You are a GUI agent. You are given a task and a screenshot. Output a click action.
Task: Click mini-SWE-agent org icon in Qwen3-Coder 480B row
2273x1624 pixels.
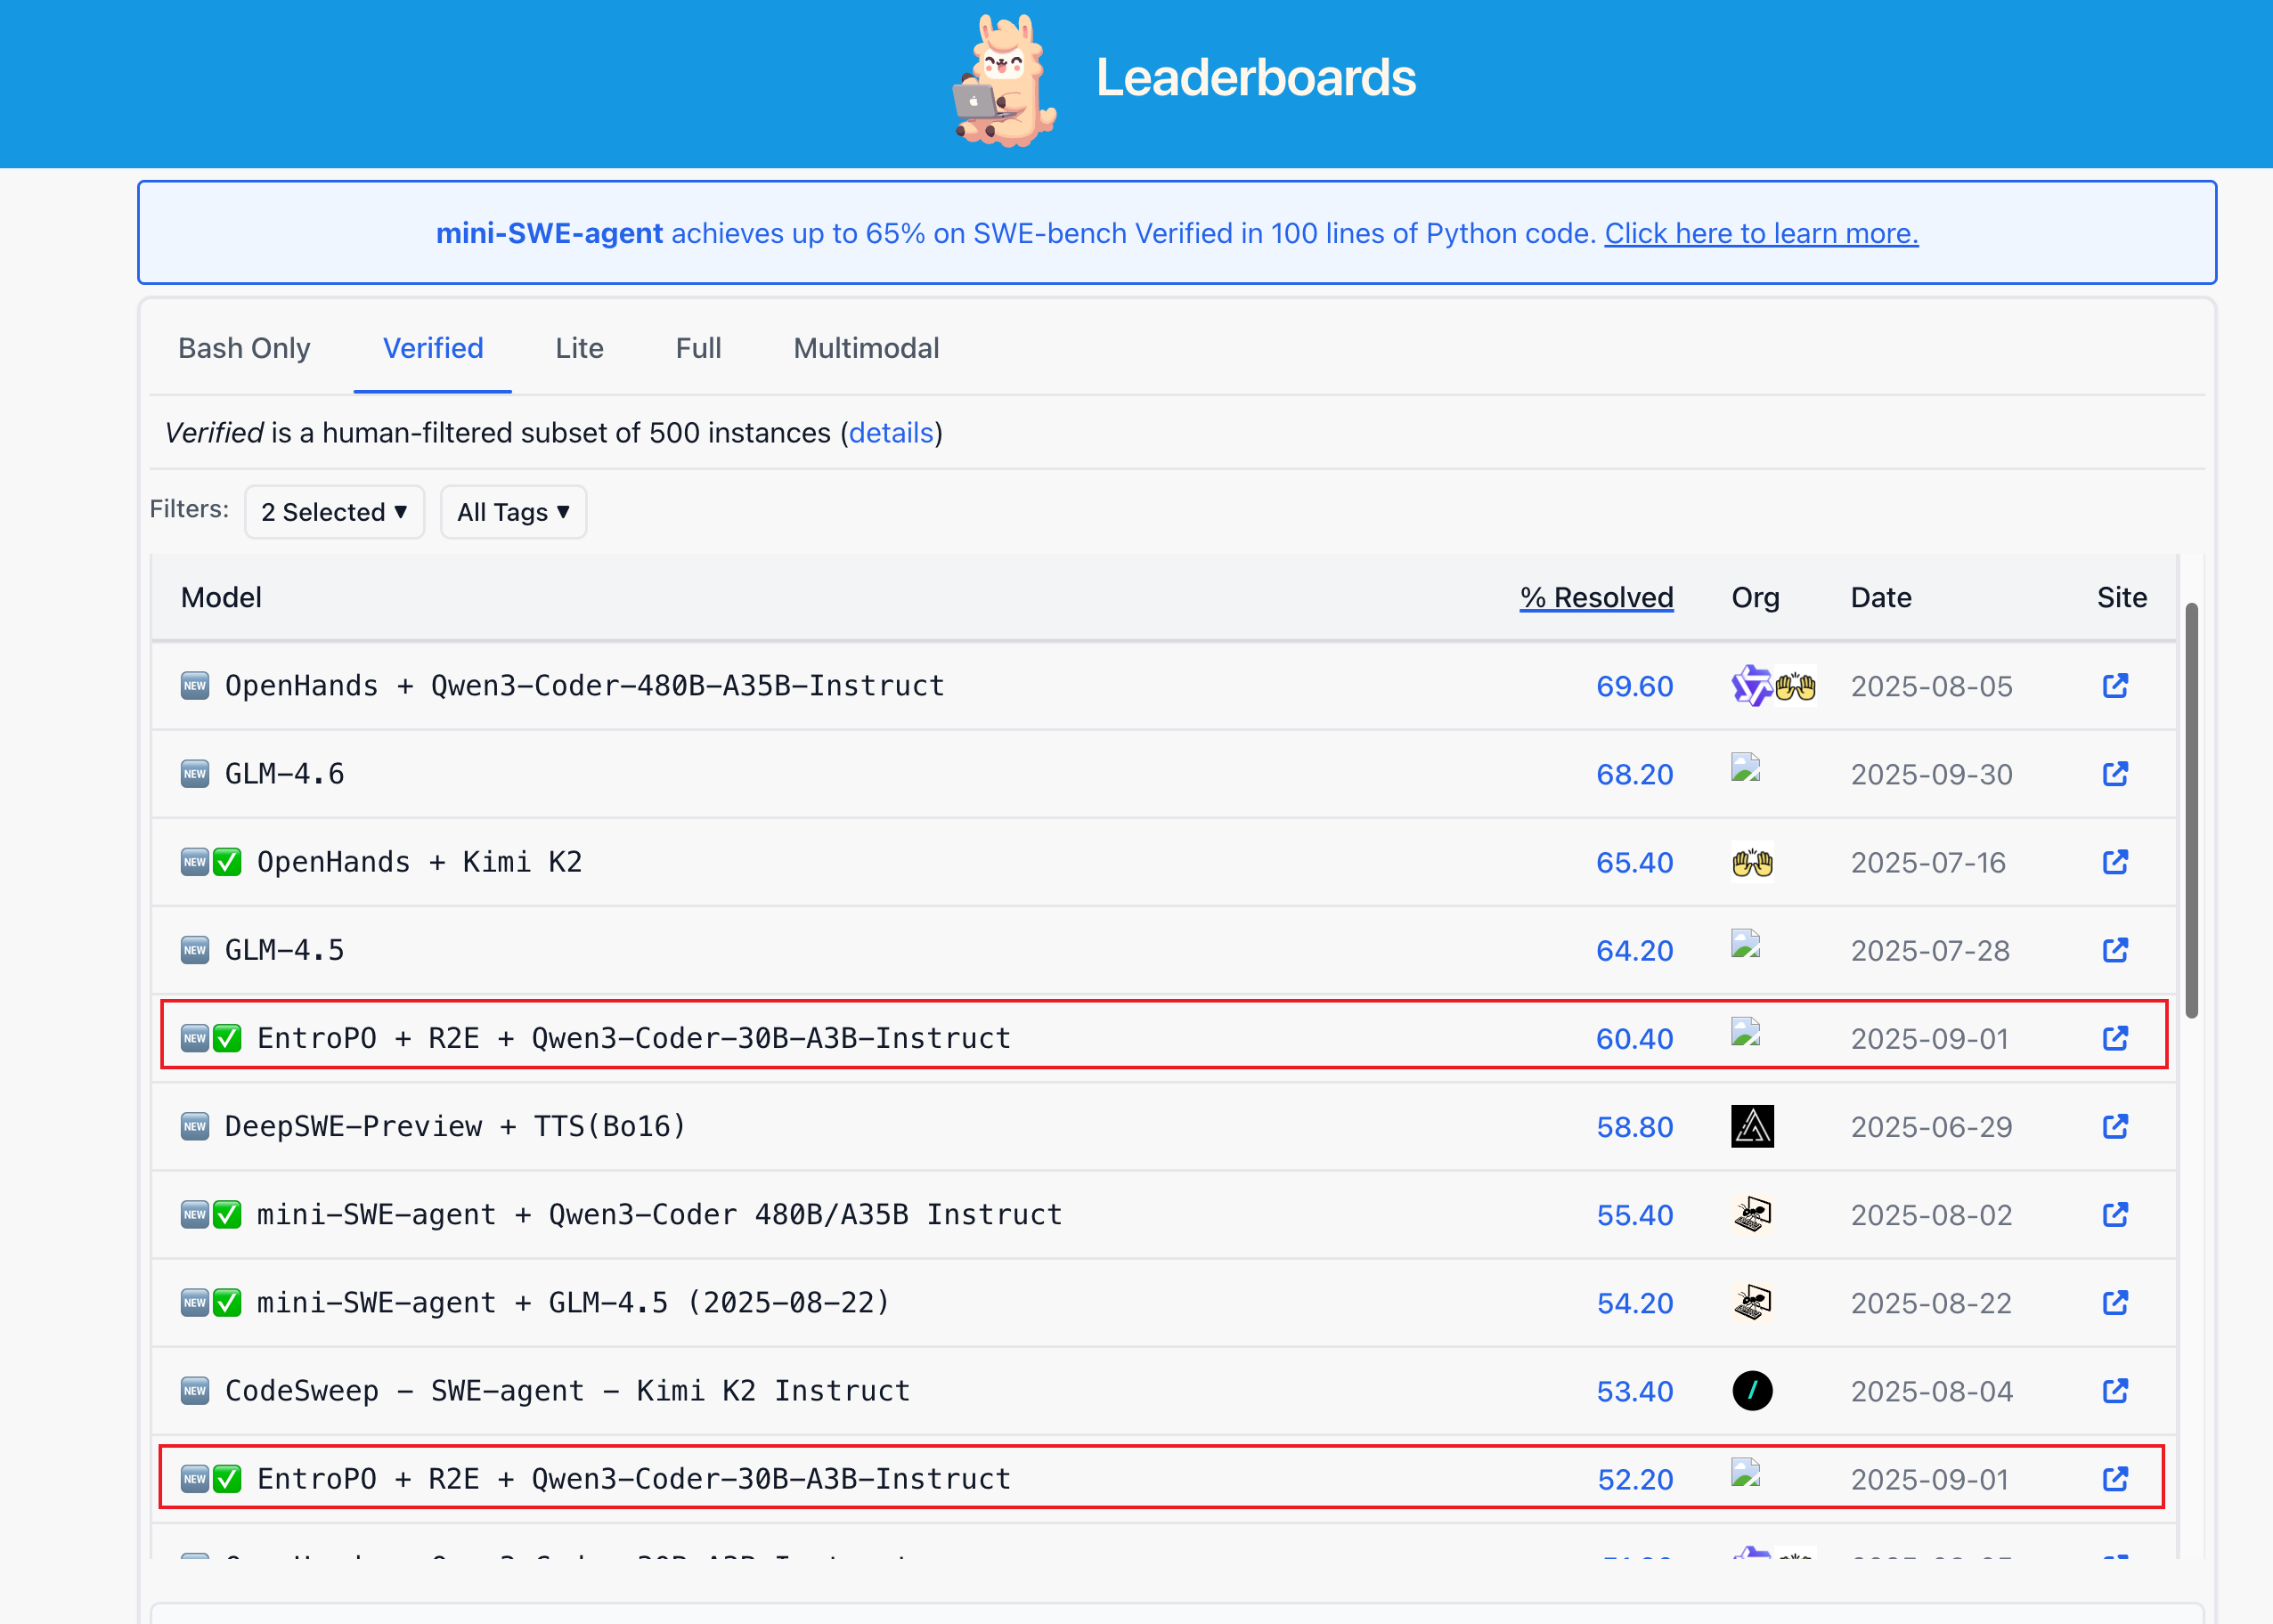(x=1753, y=1214)
